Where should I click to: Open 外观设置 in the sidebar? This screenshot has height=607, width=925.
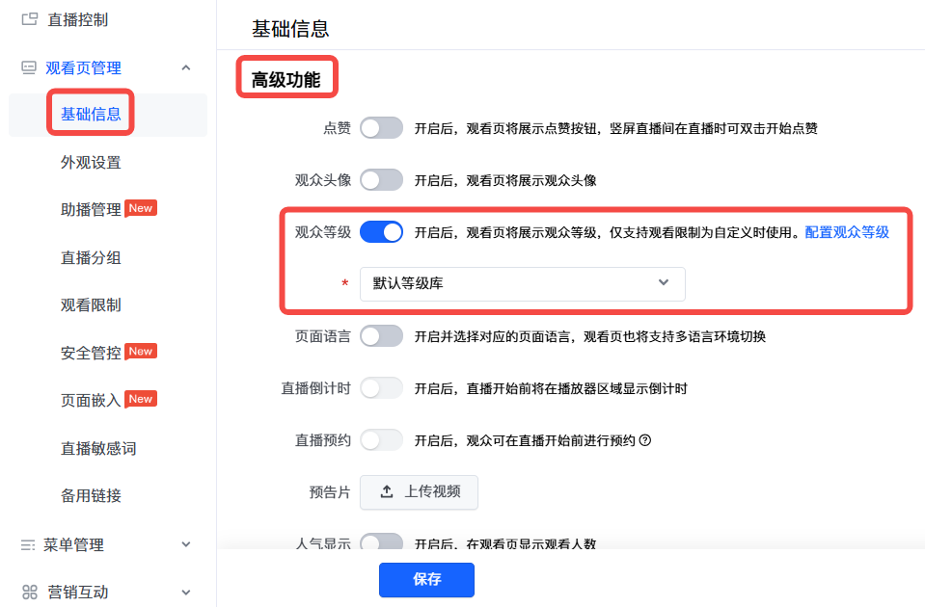(x=91, y=162)
